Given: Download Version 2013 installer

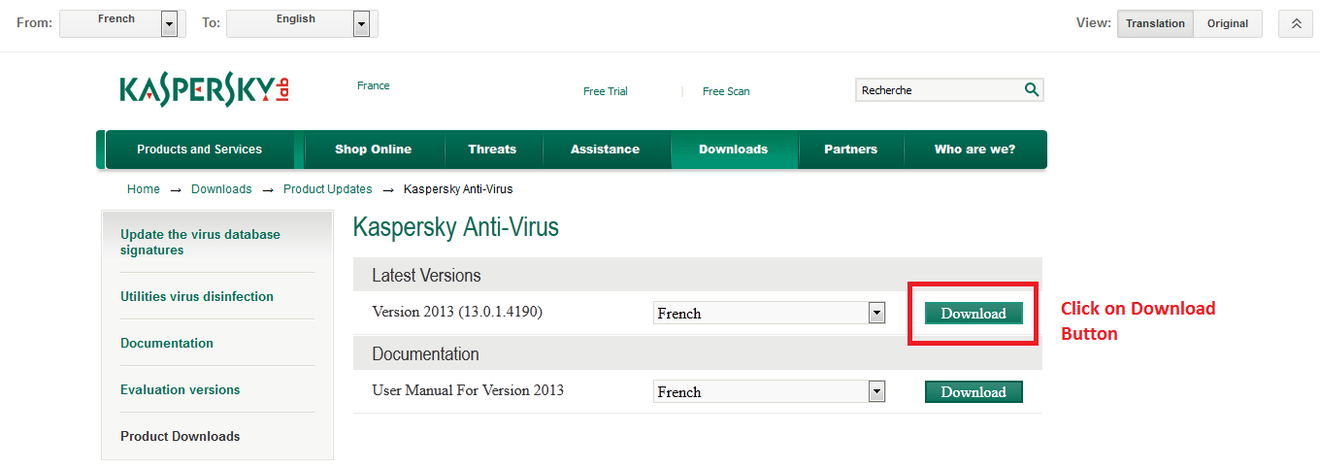Looking at the screenshot, I should click(x=973, y=313).
